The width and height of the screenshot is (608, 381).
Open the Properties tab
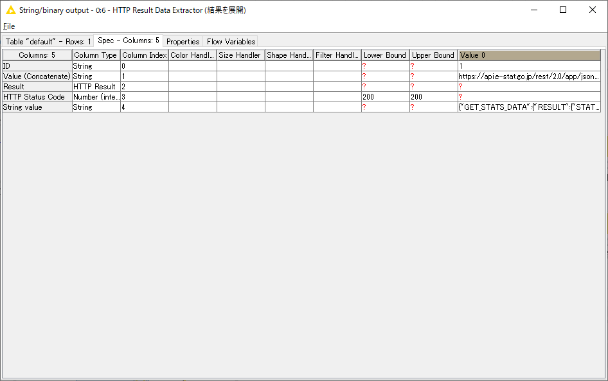[x=183, y=42]
